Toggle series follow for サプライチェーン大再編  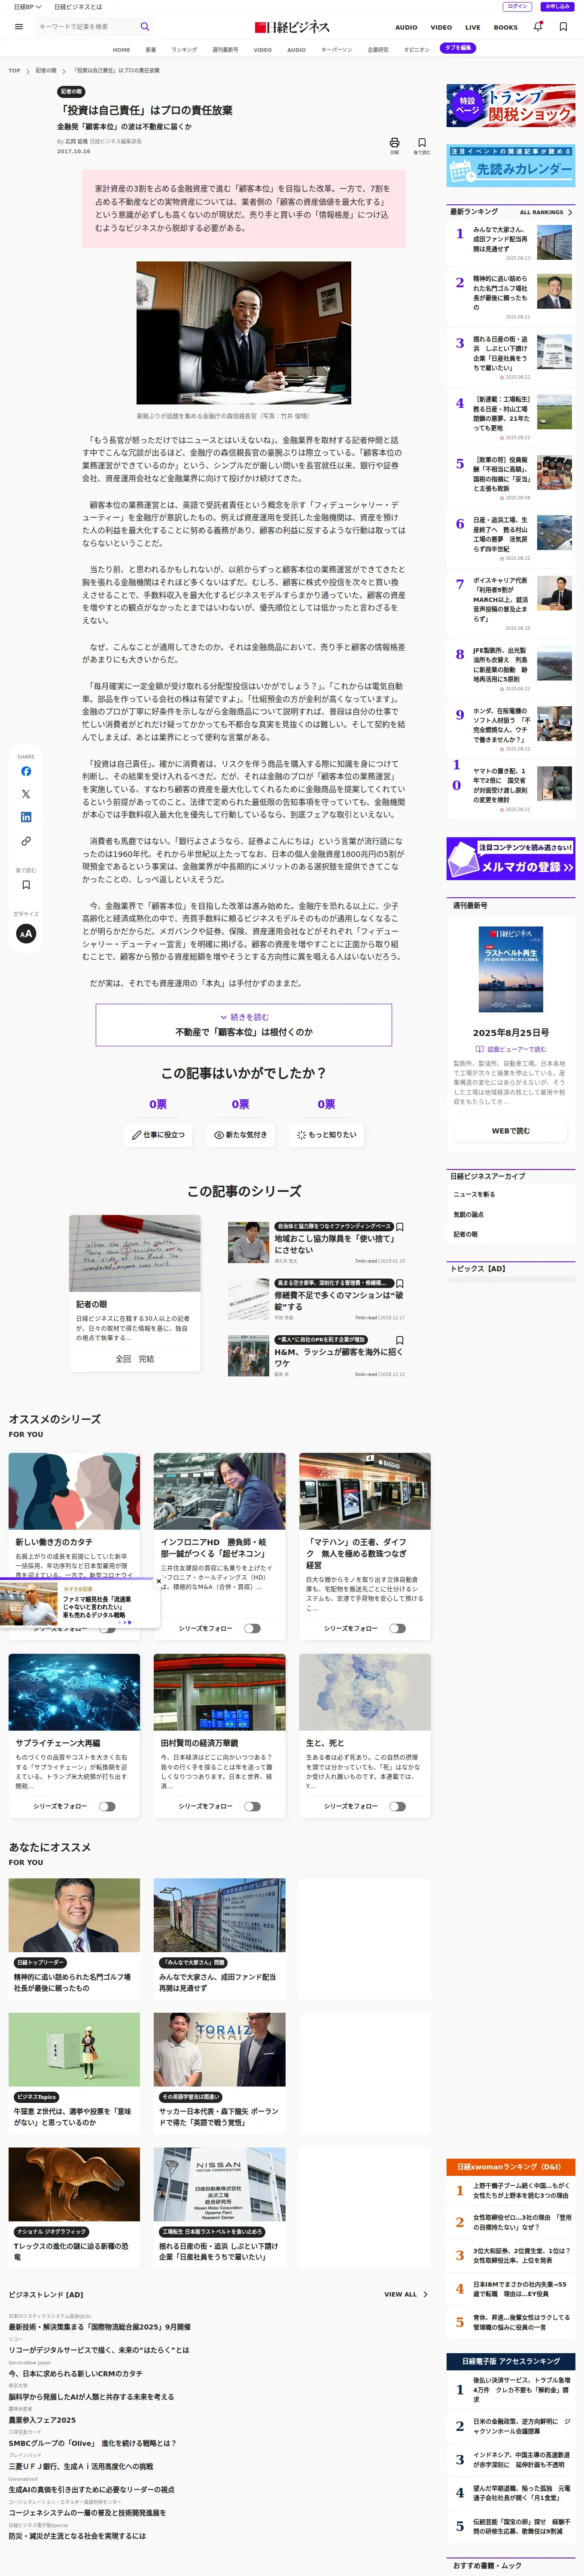click(x=107, y=1806)
